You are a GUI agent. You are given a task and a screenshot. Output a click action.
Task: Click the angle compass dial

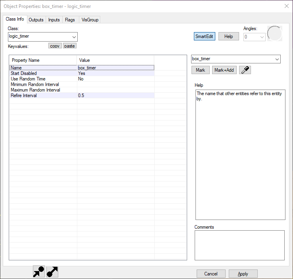(274, 33)
